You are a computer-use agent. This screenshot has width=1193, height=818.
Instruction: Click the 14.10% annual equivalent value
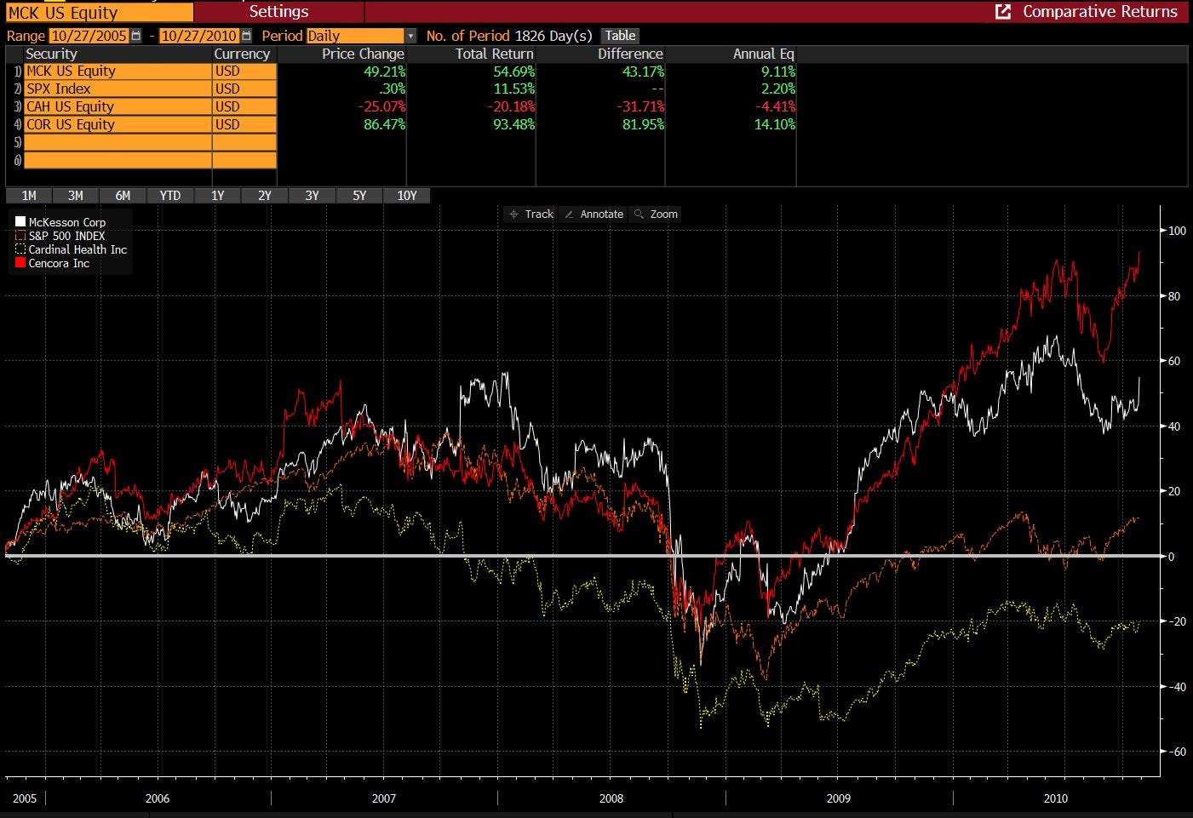[775, 124]
